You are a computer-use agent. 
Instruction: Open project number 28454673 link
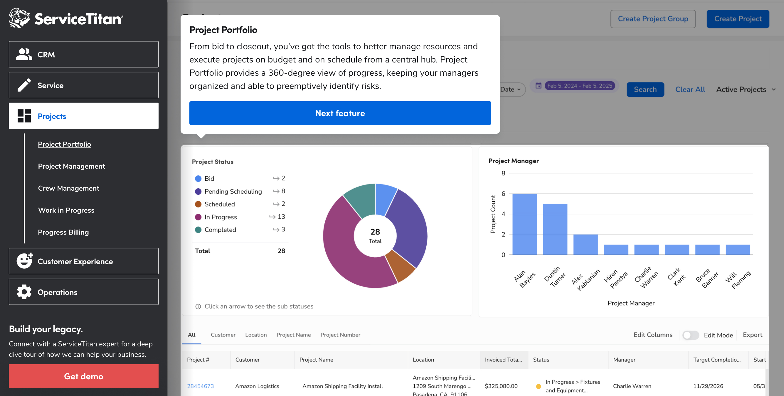point(200,386)
